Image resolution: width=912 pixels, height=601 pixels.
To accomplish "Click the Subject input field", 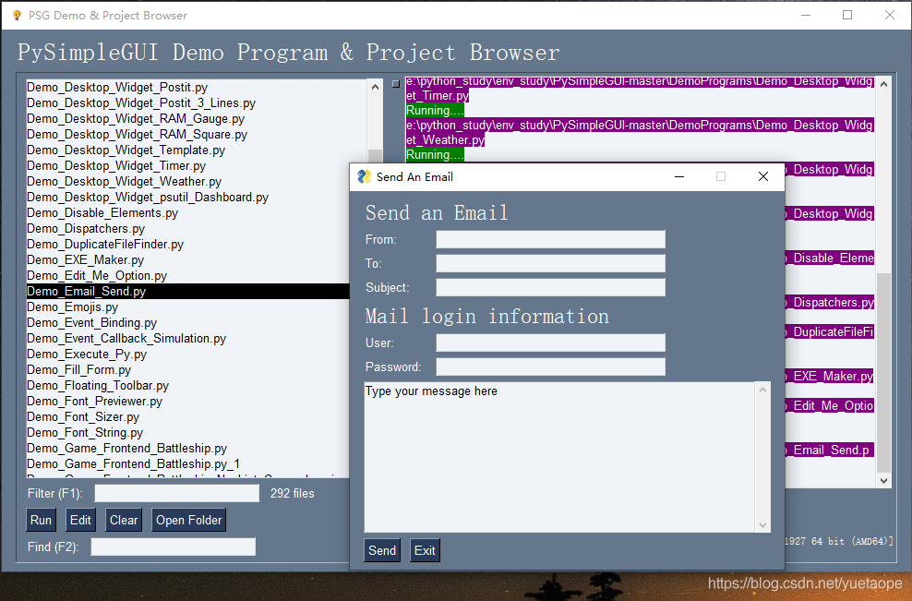I will 550,287.
